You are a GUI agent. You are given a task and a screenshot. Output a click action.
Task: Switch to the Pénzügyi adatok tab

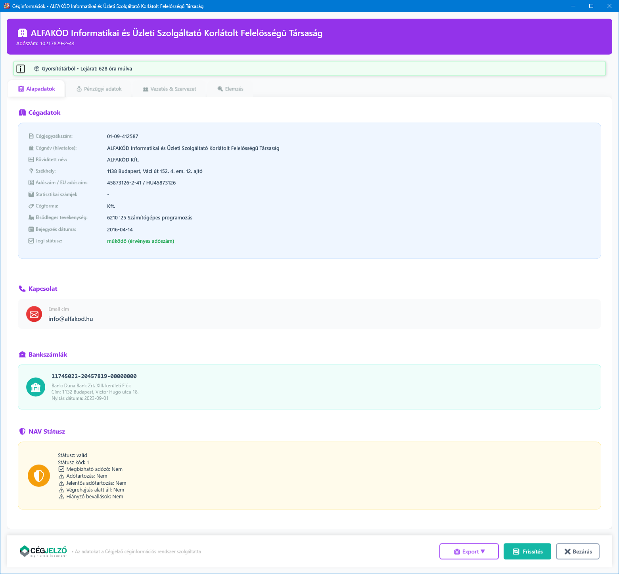[99, 89]
